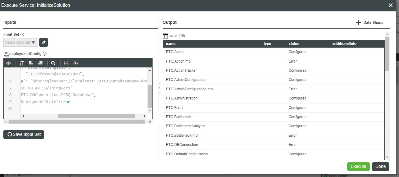Click the outer horizontal scrollbar below editor

[x=76, y=121]
